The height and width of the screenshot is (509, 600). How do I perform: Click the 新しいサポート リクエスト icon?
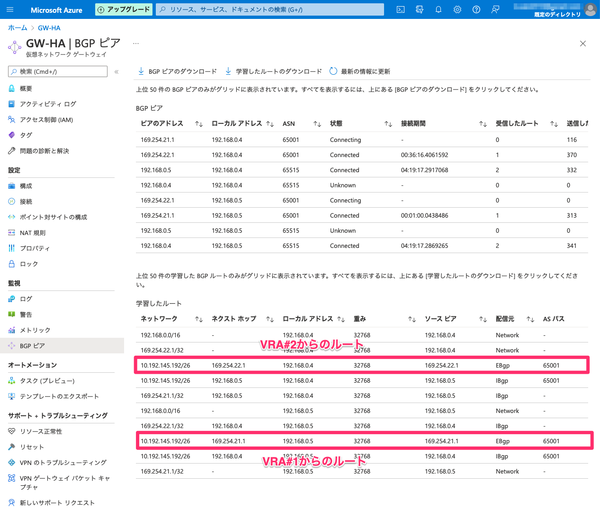coord(12,503)
